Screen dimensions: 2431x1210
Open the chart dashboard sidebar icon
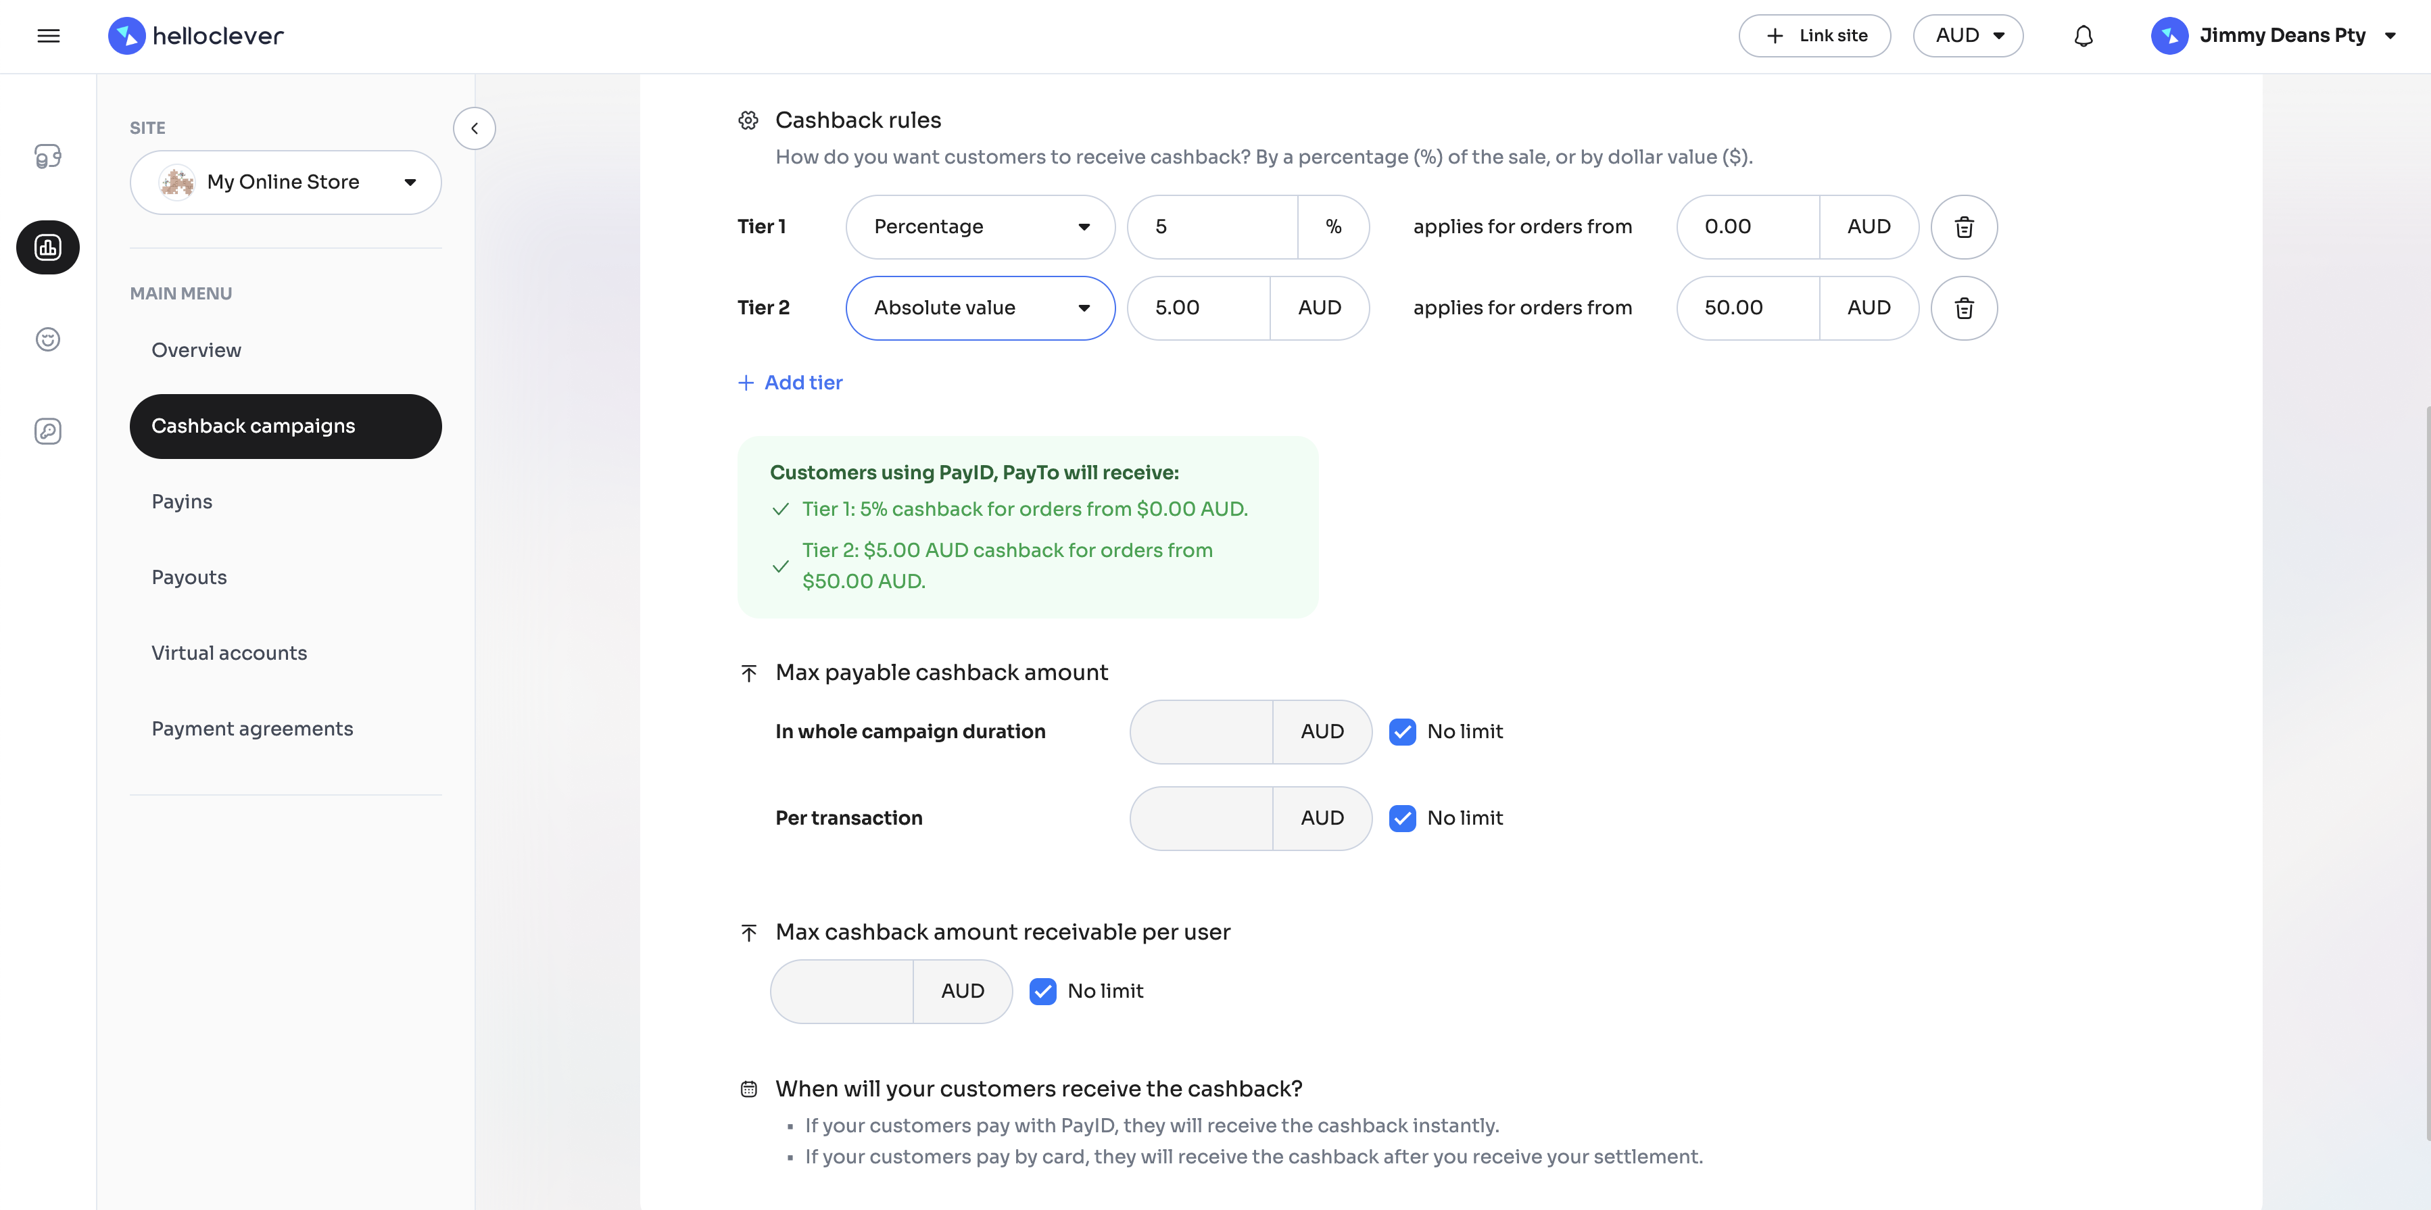point(48,247)
